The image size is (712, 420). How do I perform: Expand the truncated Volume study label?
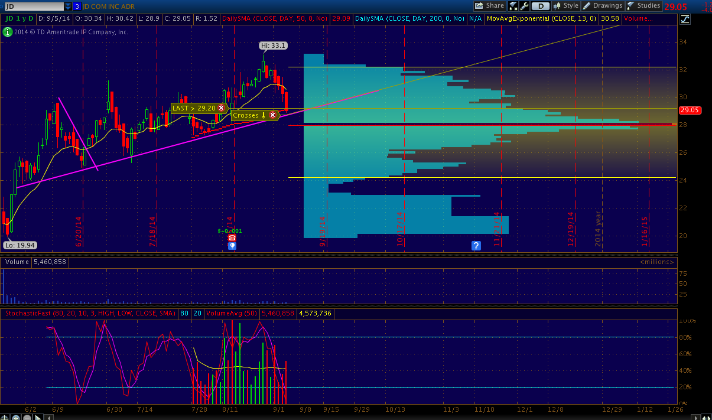(637, 19)
